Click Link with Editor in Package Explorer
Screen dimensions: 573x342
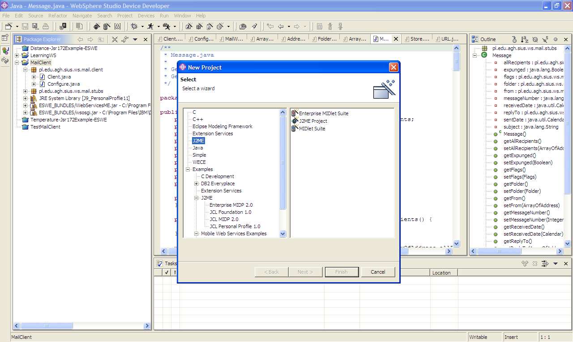[125, 39]
